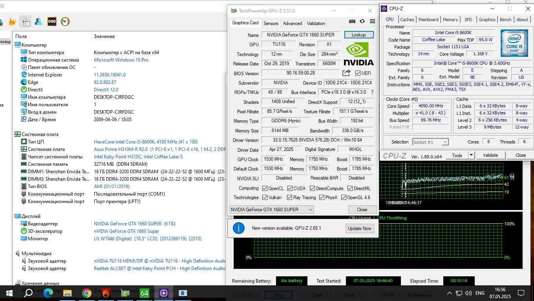Open the Caches tab in CPU-Z
The width and height of the screenshot is (534, 301).
pyautogui.click(x=407, y=20)
